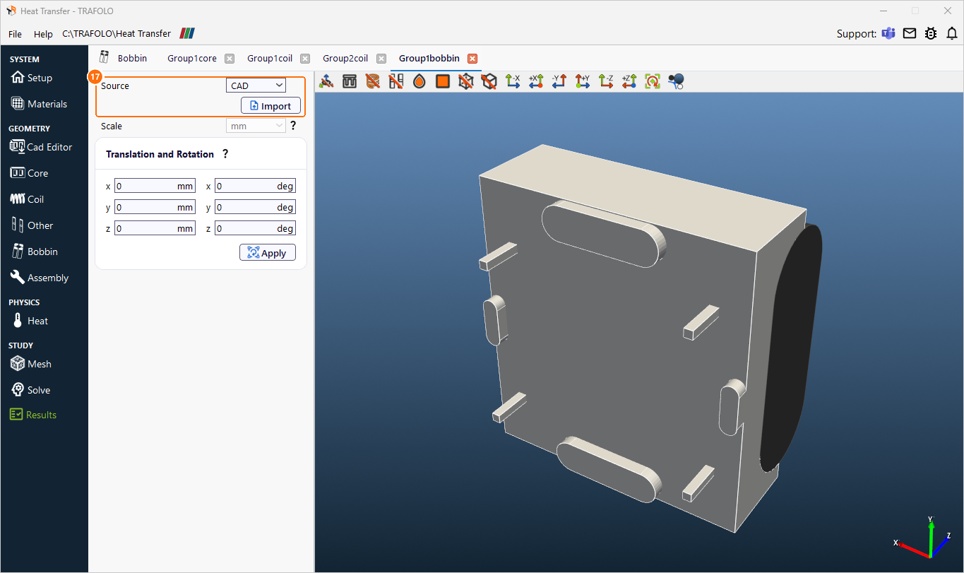This screenshot has width=964, height=573.
Task: Open the Source dropdown set to CAD
Action: (256, 85)
